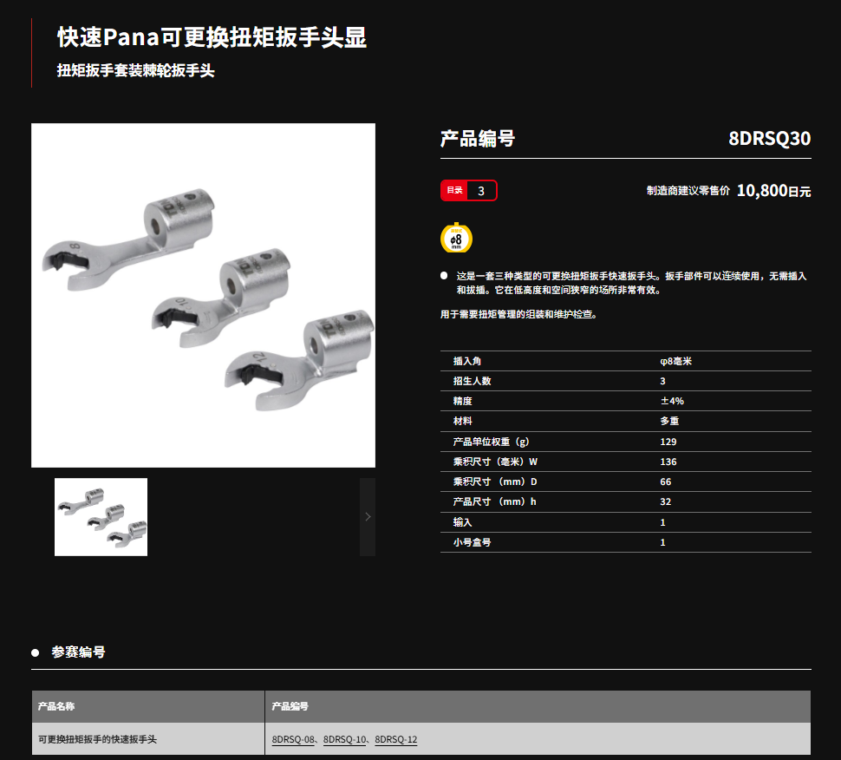This screenshot has width=841, height=760.
Task: Click the catalog page number 3
Action: point(481,190)
